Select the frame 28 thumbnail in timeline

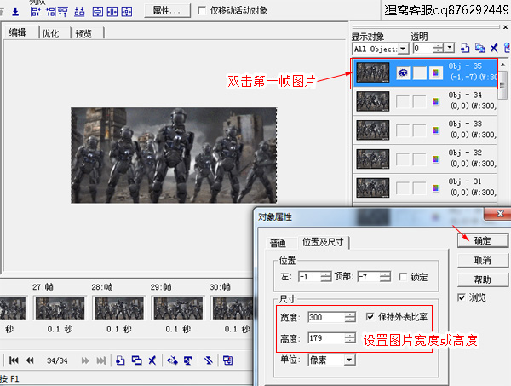click(x=119, y=308)
